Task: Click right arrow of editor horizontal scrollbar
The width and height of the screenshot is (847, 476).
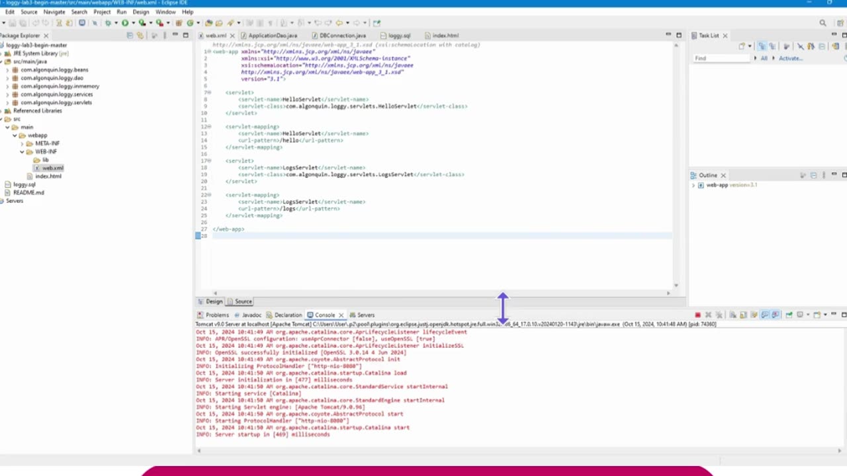Action: (668, 293)
